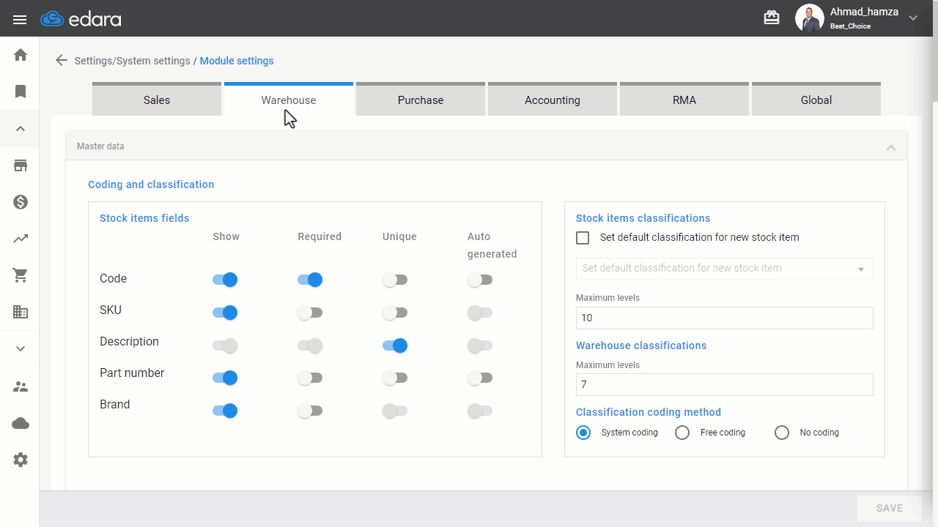938x527 pixels.
Task: Open the trending chart sidebar icon
Action: [x=21, y=239]
